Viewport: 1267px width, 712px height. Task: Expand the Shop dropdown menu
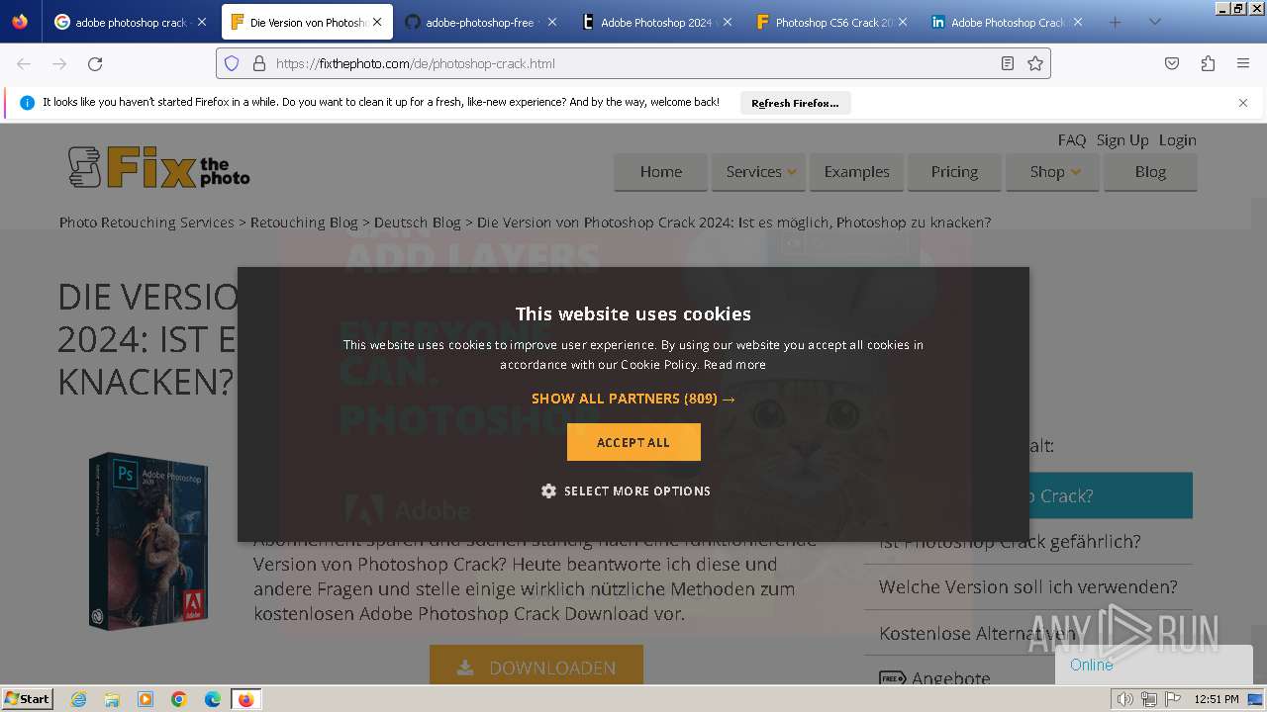pyautogui.click(x=1053, y=172)
